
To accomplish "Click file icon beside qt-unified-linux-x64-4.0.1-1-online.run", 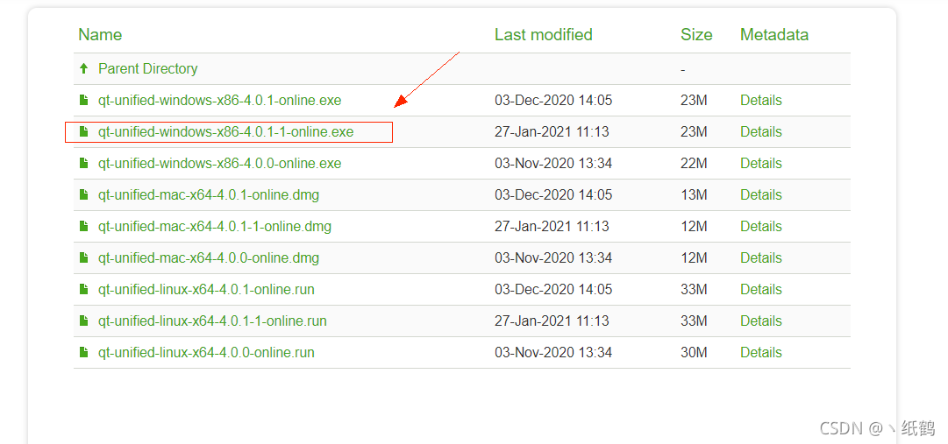I will pos(84,321).
